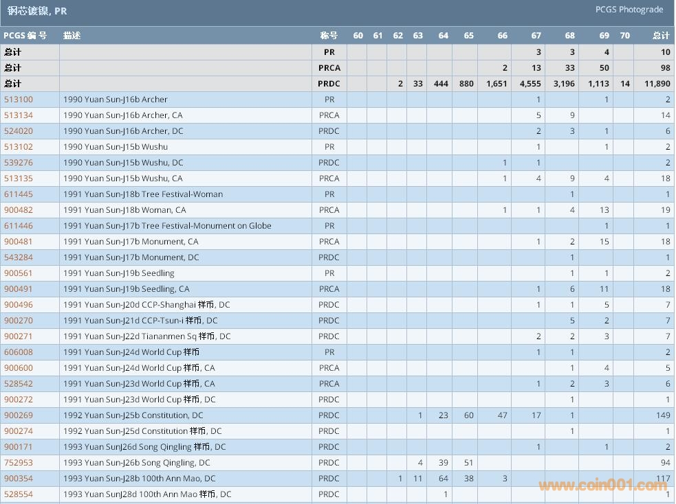The image size is (676, 504).
Task: Open coin entry 611445
Action: [x=19, y=194]
